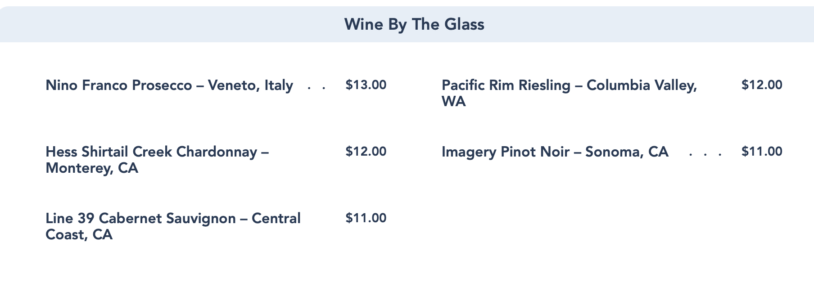Click the $12.00 price for Hess Chardonnay
This screenshot has height=296, width=814.
pos(366,152)
